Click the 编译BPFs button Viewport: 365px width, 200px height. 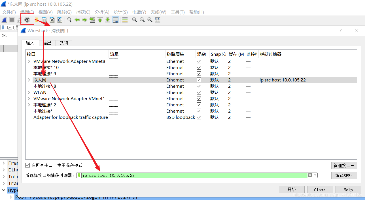(344, 175)
